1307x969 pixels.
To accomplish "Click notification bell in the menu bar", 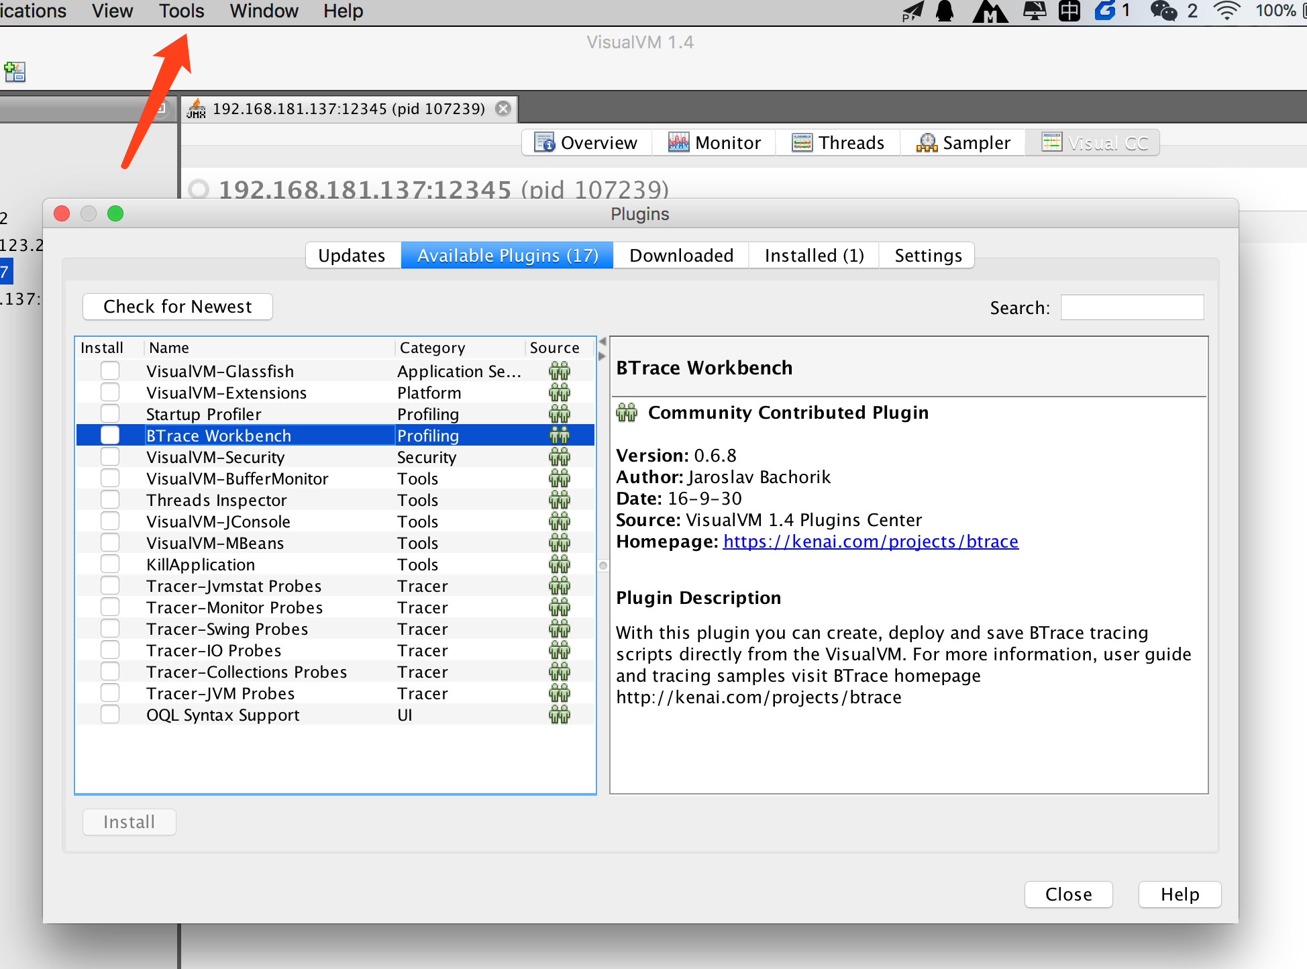I will click(945, 11).
